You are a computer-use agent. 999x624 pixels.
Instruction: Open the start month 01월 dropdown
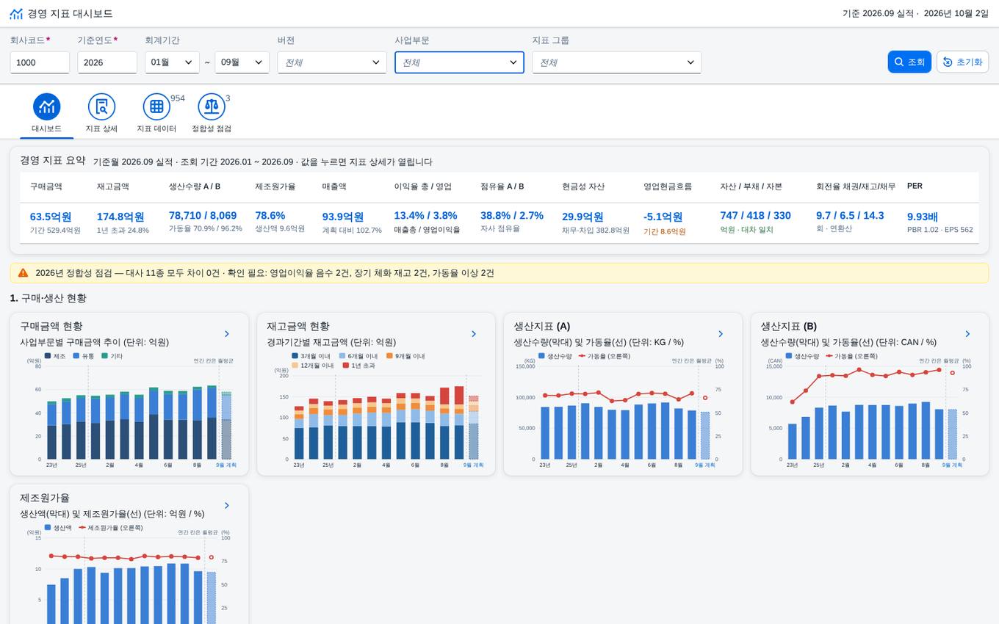[x=172, y=62]
